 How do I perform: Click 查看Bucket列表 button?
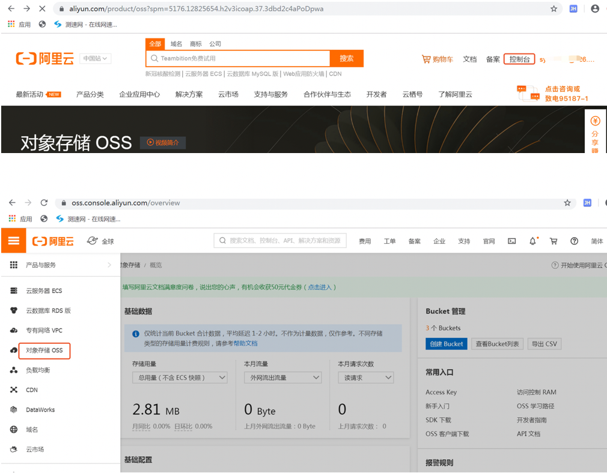497,344
